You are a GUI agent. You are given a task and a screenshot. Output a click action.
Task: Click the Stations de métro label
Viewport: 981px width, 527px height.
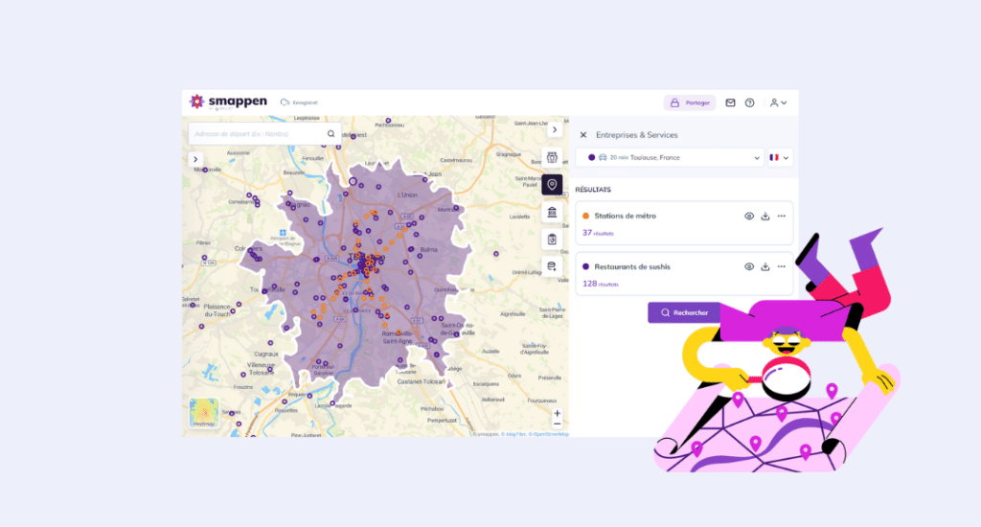click(x=625, y=216)
